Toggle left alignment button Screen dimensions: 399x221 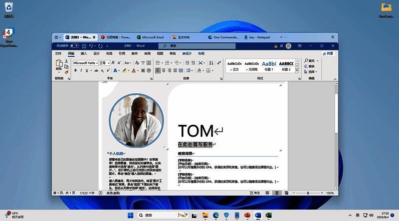158,70
